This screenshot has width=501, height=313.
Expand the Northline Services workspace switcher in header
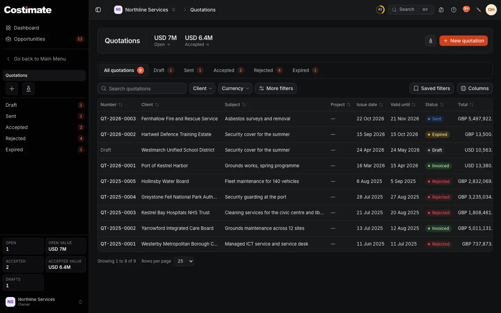[145, 10]
